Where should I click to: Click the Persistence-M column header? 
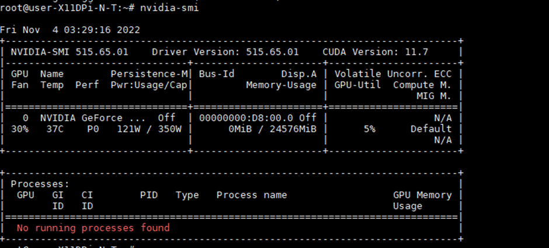coord(149,74)
